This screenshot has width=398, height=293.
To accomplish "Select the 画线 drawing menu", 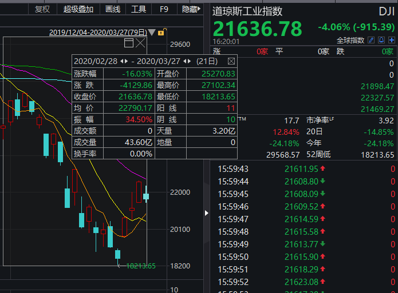I will coord(113,9).
